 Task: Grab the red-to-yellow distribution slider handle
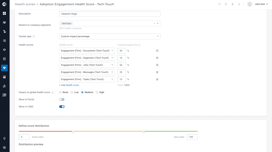[73, 131]
